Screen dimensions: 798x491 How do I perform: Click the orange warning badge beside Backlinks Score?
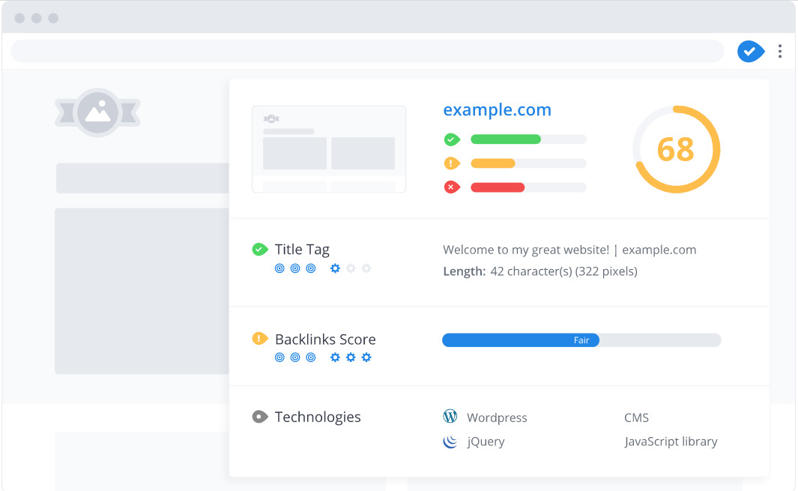click(259, 338)
